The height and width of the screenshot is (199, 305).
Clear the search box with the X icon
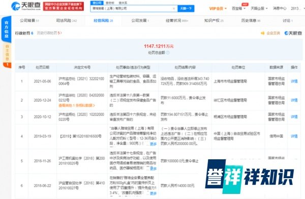(174, 9)
